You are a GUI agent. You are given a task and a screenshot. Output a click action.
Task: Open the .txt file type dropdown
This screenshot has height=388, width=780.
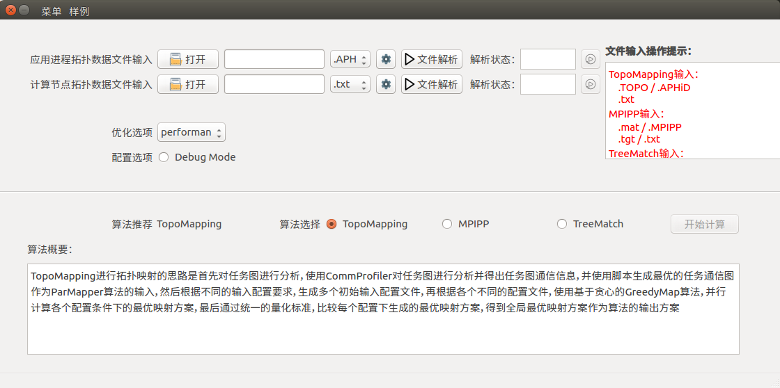click(x=350, y=84)
